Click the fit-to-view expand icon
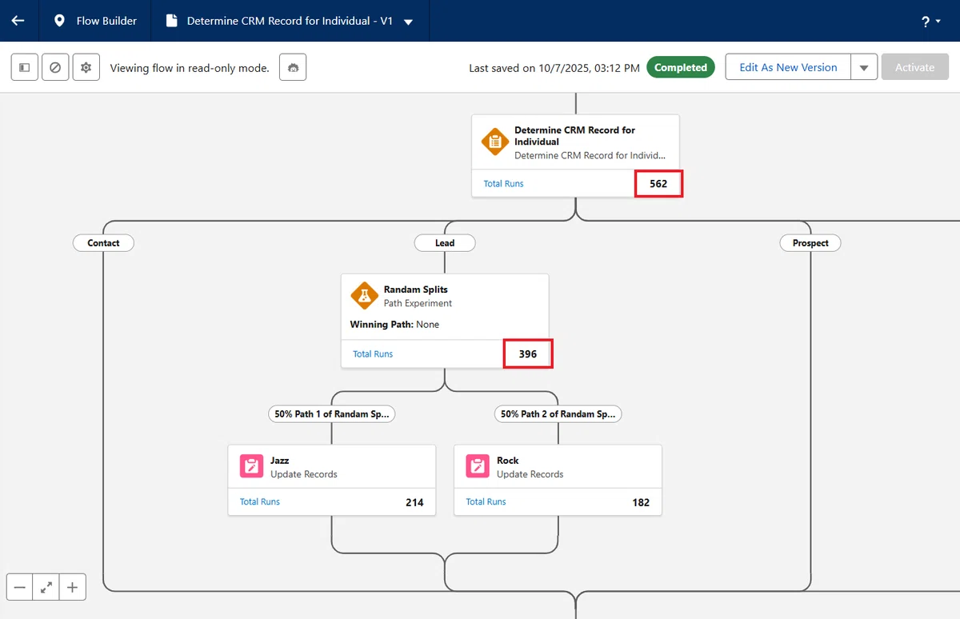Image resolution: width=960 pixels, height=619 pixels. coord(46,588)
